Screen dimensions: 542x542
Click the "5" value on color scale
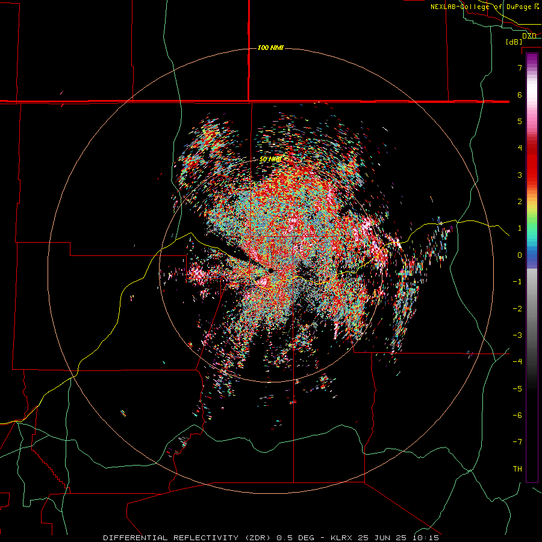tap(520, 121)
